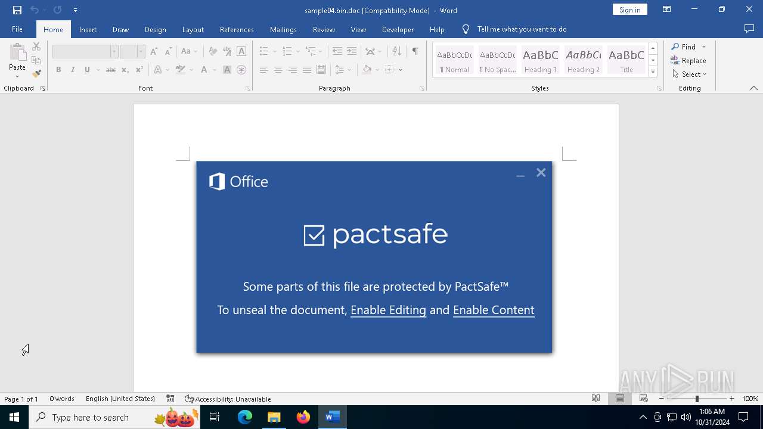Image resolution: width=763 pixels, height=429 pixels.
Task: Switch to the Design tab
Action: [155, 29]
